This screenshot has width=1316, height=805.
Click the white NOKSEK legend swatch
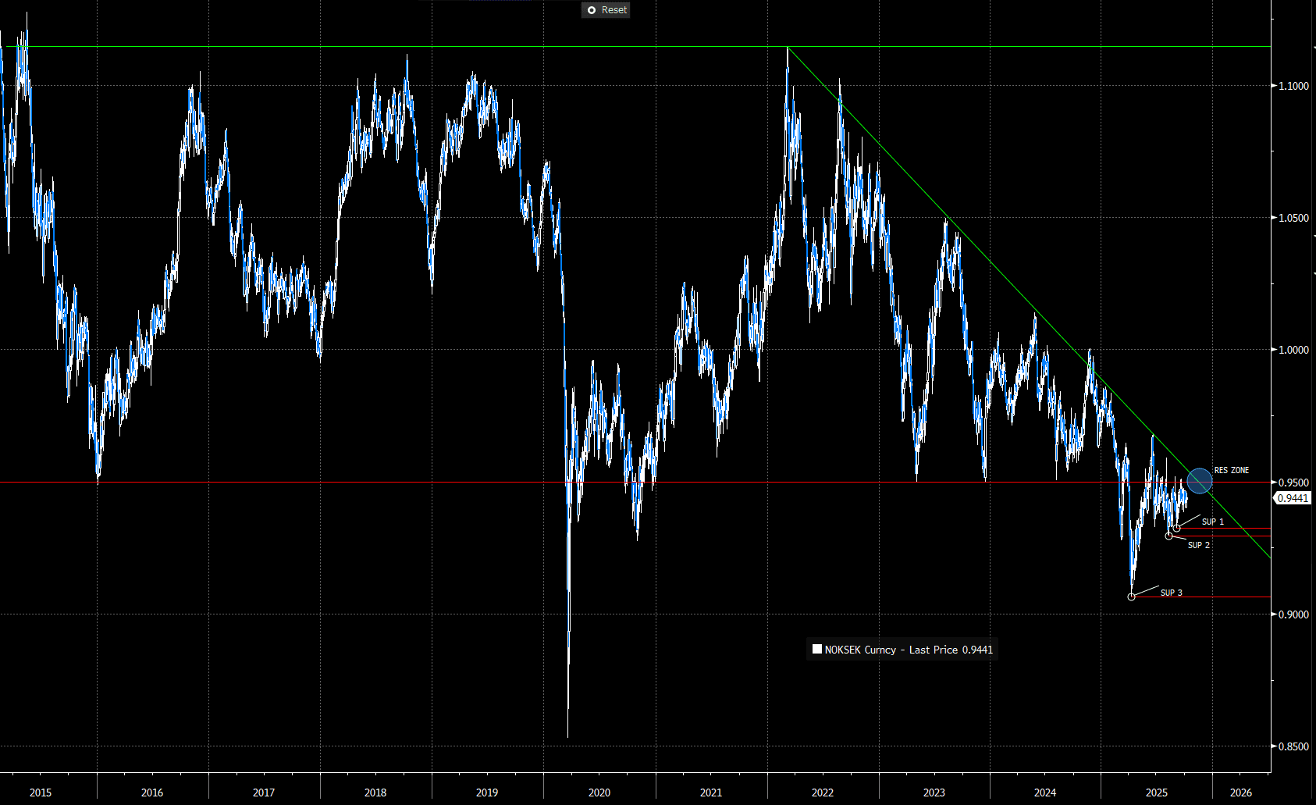816,649
